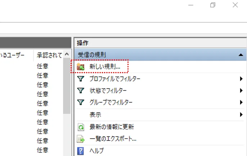
Task: Select the 表示 menu entry
Action: pos(95,115)
